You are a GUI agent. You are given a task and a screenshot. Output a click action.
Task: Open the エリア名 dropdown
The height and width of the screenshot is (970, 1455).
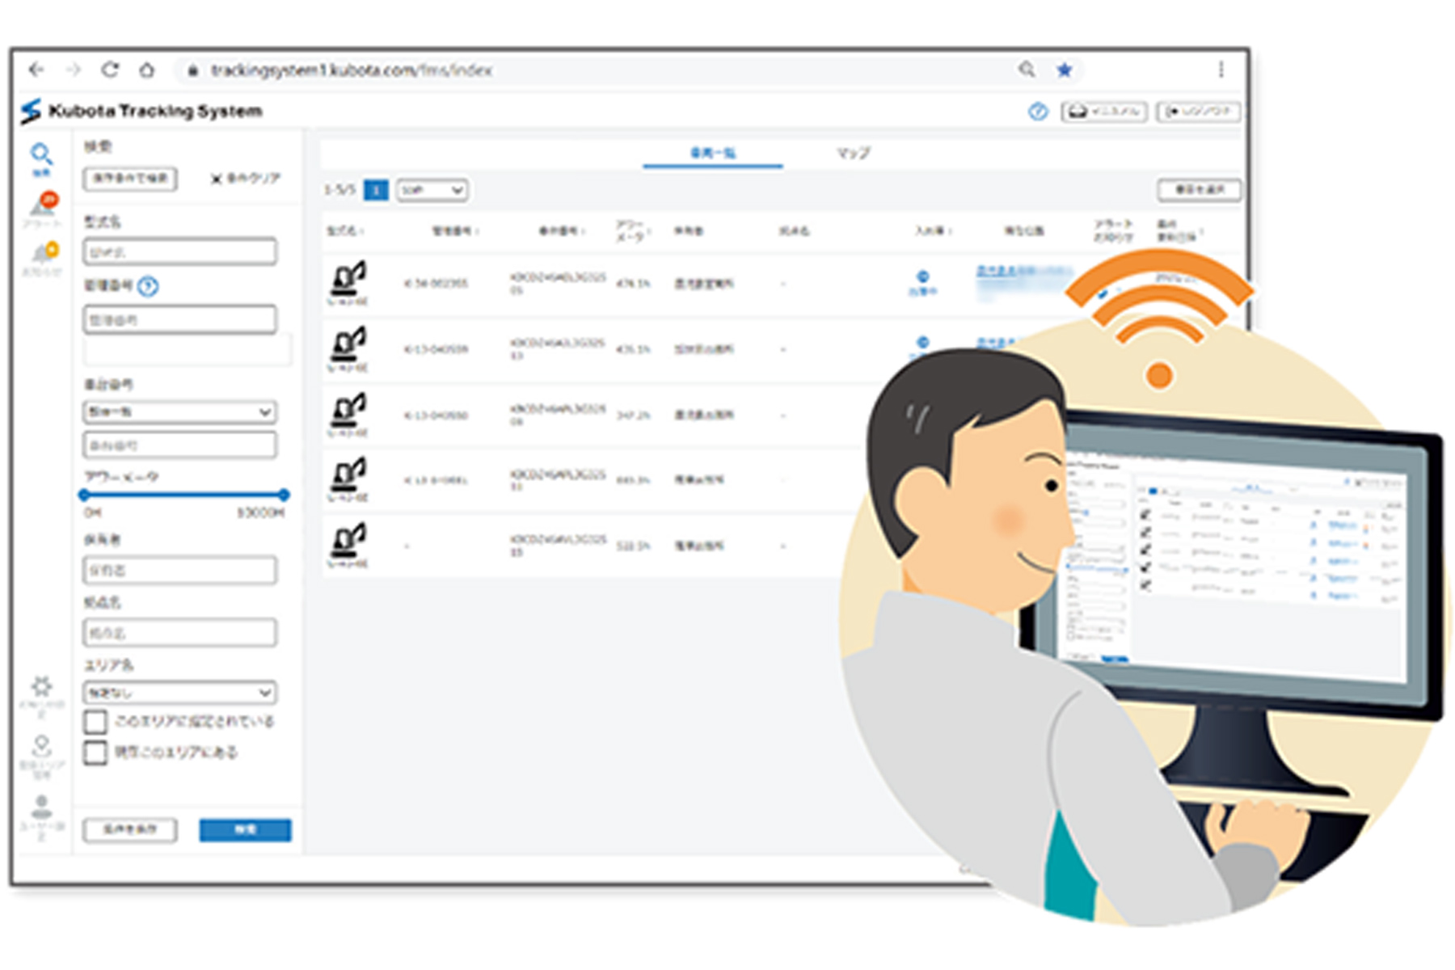pos(179,693)
